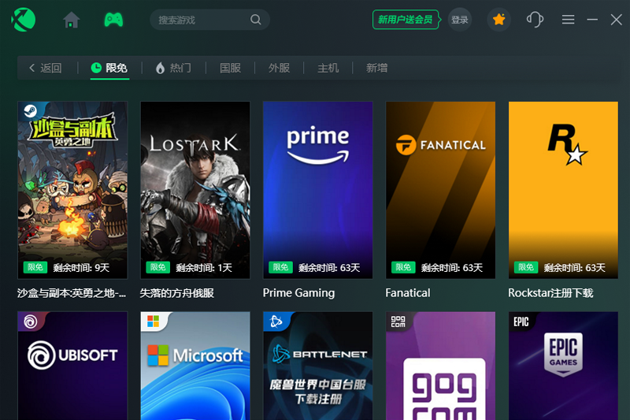Open the Prime Gaming card

coord(318,190)
